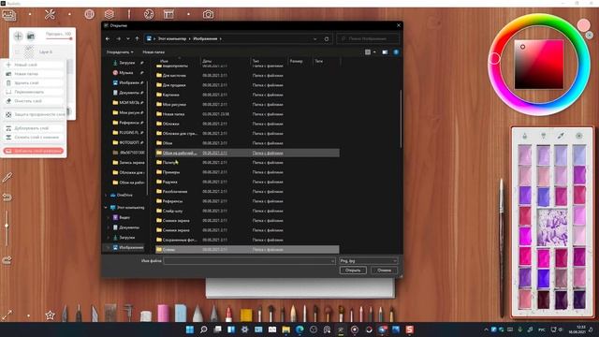Pick the blue eraser block in bottom tray
The width and height of the screenshot is (599, 337).
tap(181, 313)
